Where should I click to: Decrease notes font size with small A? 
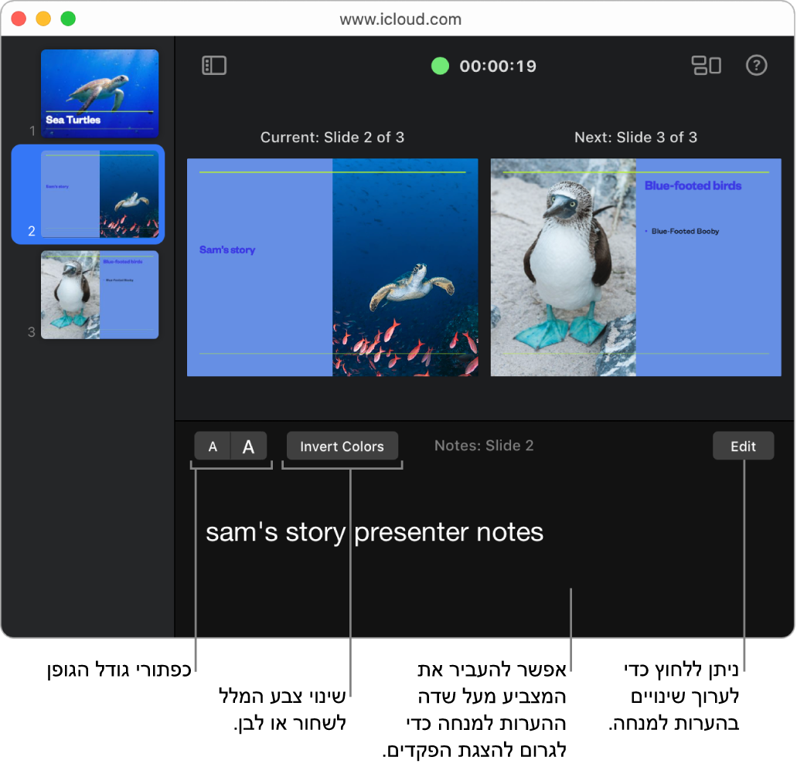pyautogui.click(x=213, y=446)
